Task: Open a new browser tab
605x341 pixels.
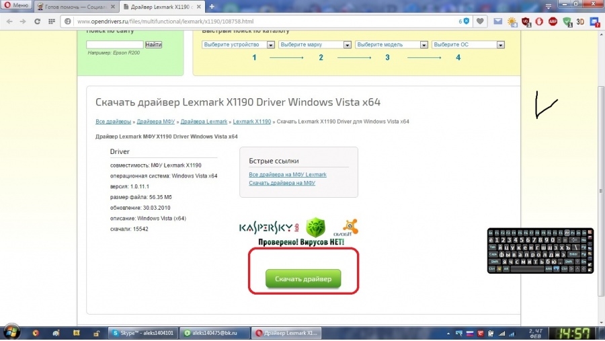Action: click(212, 6)
